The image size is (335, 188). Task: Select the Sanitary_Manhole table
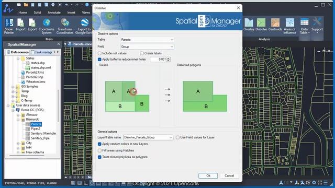pos(43,134)
